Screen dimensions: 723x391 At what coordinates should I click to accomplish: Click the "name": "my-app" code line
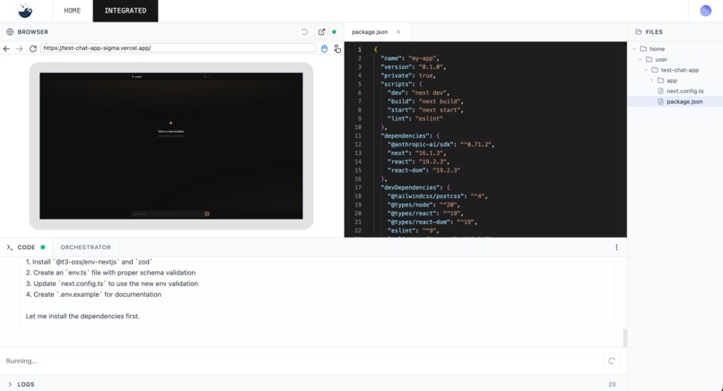click(410, 58)
